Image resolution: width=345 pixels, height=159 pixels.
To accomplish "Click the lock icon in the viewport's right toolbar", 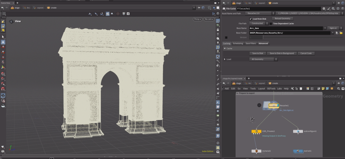I will [218, 30].
